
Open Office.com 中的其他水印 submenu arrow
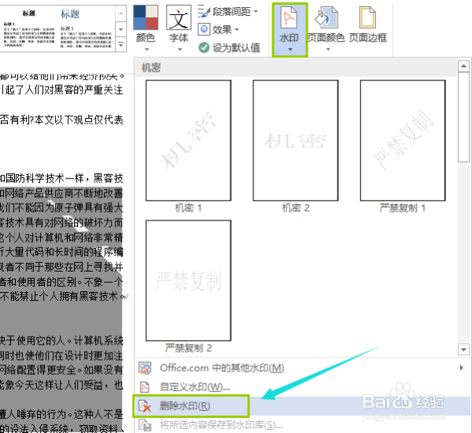click(x=462, y=368)
